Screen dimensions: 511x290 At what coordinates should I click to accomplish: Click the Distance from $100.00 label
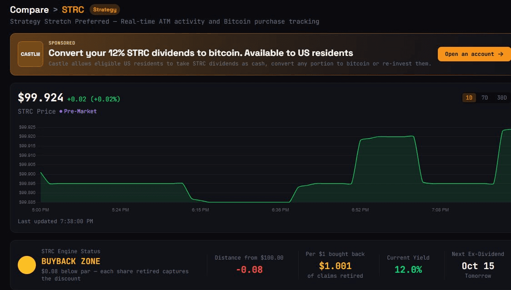point(249,258)
